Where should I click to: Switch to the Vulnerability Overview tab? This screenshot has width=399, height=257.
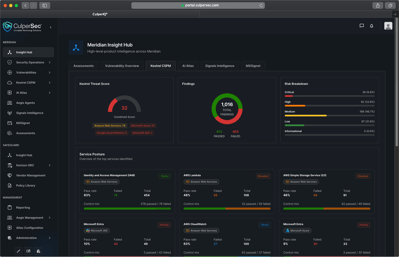tap(122, 66)
